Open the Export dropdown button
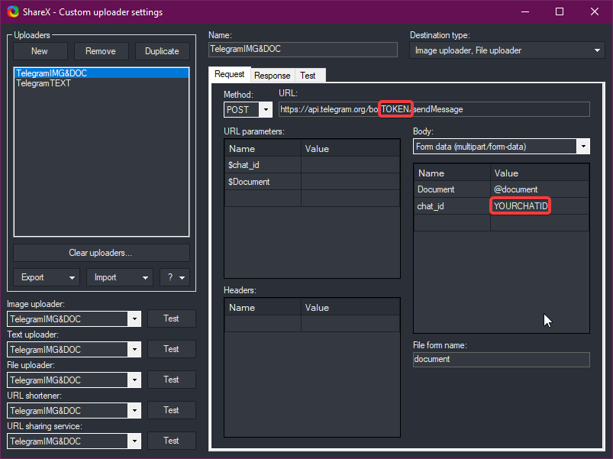 (47, 277)
